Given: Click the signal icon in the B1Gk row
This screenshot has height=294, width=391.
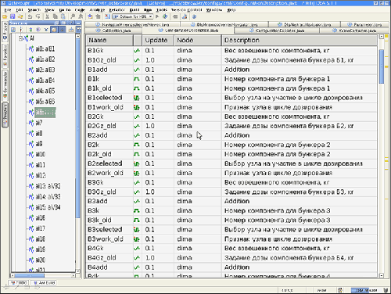Looking at the screenshot, I should [137, 51].
